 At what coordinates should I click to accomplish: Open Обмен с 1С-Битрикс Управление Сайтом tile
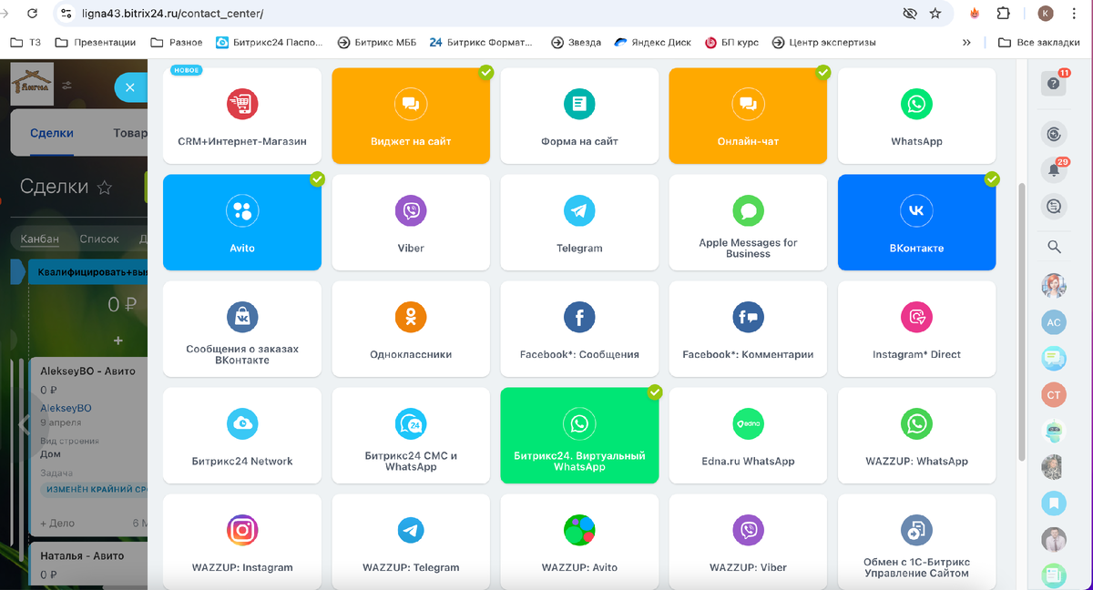tap(916, 542)
